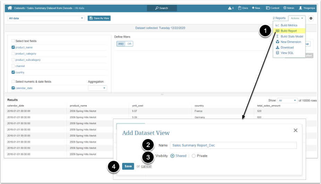Click the country column header
This screenshot has height=184, width=321.
(199, 106)
